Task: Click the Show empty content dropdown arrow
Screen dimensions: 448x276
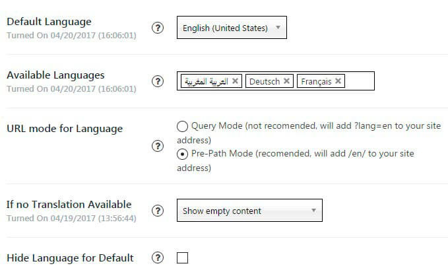Action: tap(313, 210)
